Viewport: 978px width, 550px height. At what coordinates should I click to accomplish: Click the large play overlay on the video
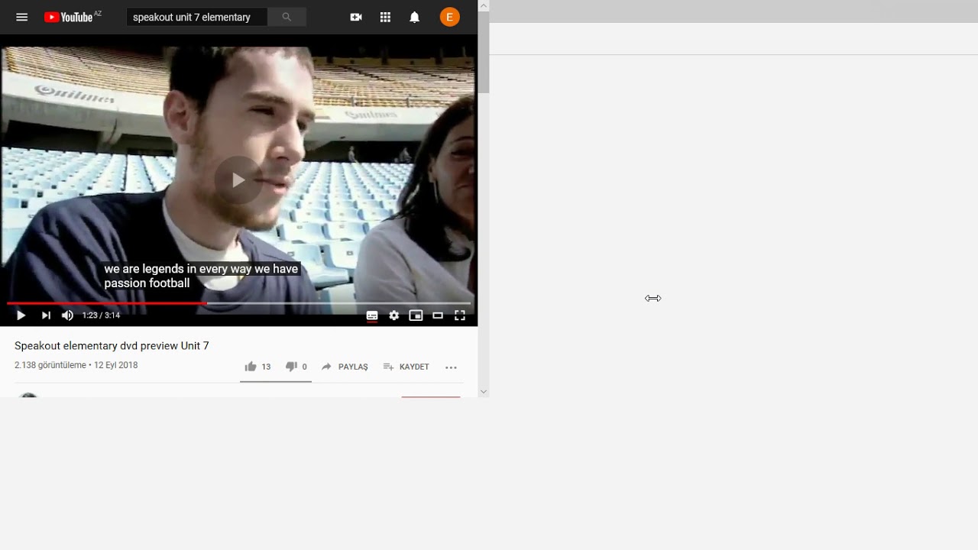(x=238, y=180)
